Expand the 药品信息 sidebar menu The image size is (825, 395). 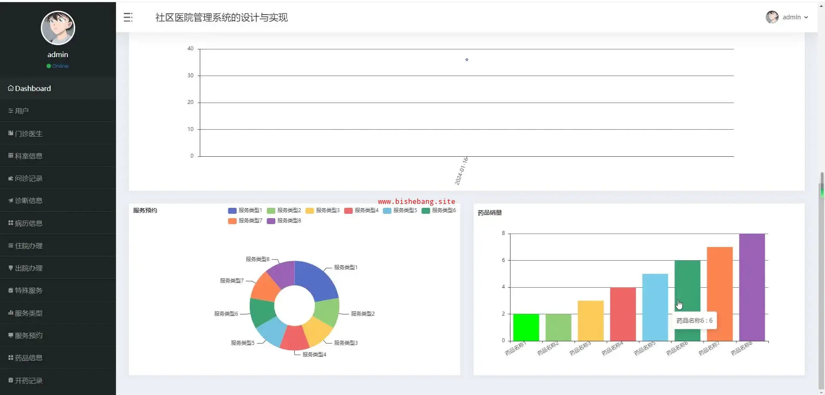[28, 358]
